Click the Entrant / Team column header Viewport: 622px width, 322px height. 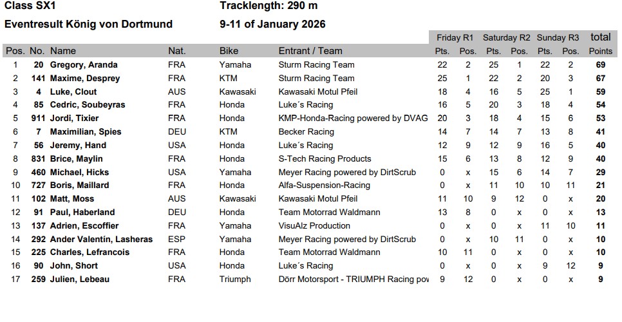pyautogui.click(x=310, y=51)
